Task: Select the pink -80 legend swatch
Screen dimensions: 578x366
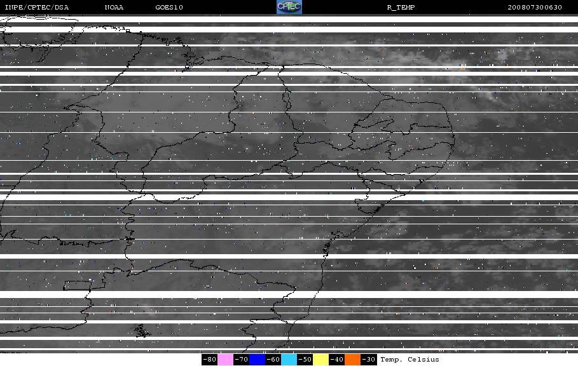Action: [x=225, y=360]
